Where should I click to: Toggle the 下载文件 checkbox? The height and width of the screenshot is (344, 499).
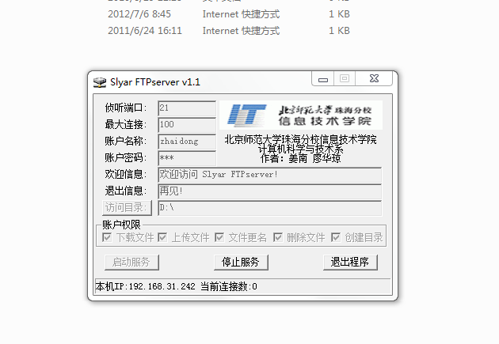[x=107, y=237]
